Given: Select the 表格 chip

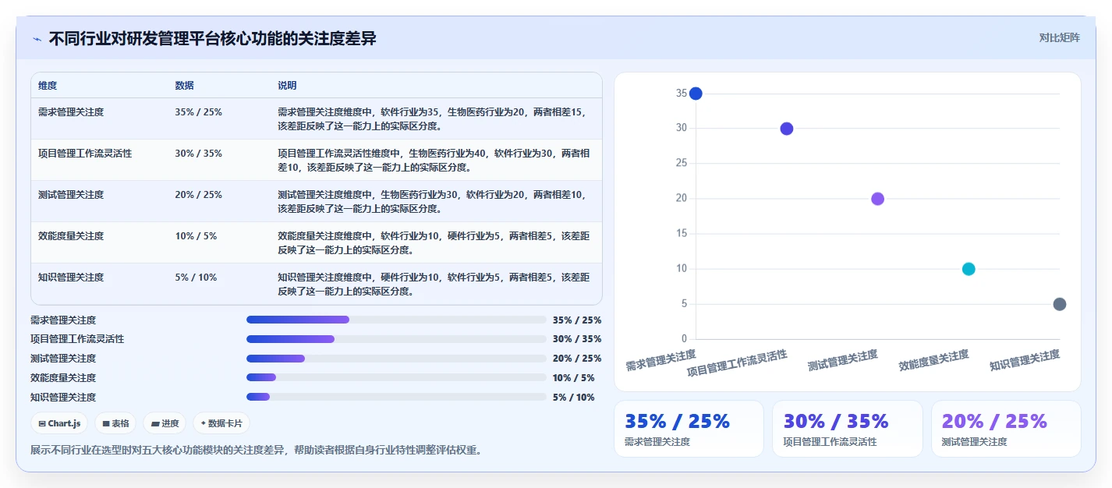Looking at the screenshot, I should click(115, 423).
